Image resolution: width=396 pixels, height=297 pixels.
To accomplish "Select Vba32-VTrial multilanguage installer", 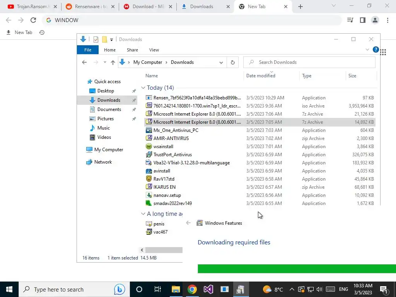I will tap(191, 163).
